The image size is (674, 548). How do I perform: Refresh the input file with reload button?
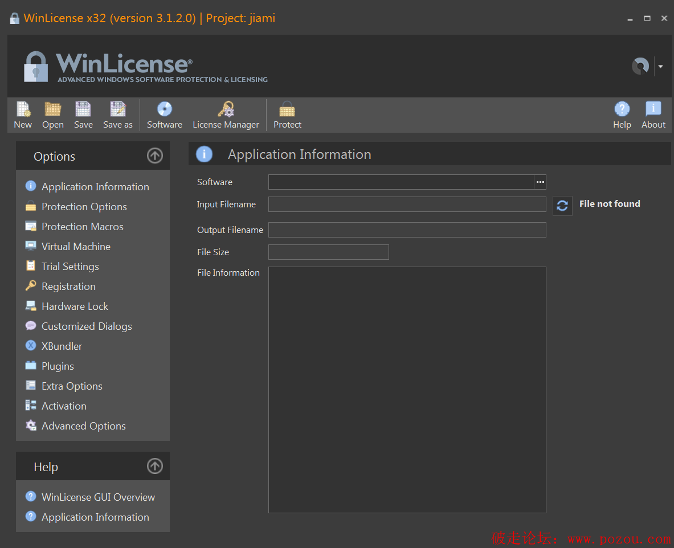click(x=562, y=206)
